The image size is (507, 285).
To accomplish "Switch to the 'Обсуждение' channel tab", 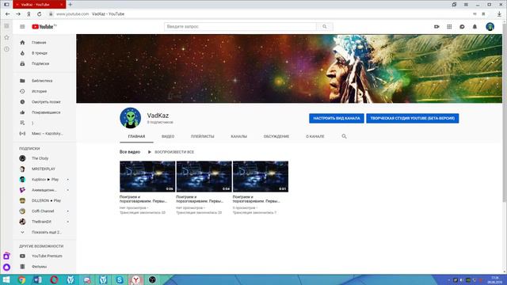I will [276, 136].
